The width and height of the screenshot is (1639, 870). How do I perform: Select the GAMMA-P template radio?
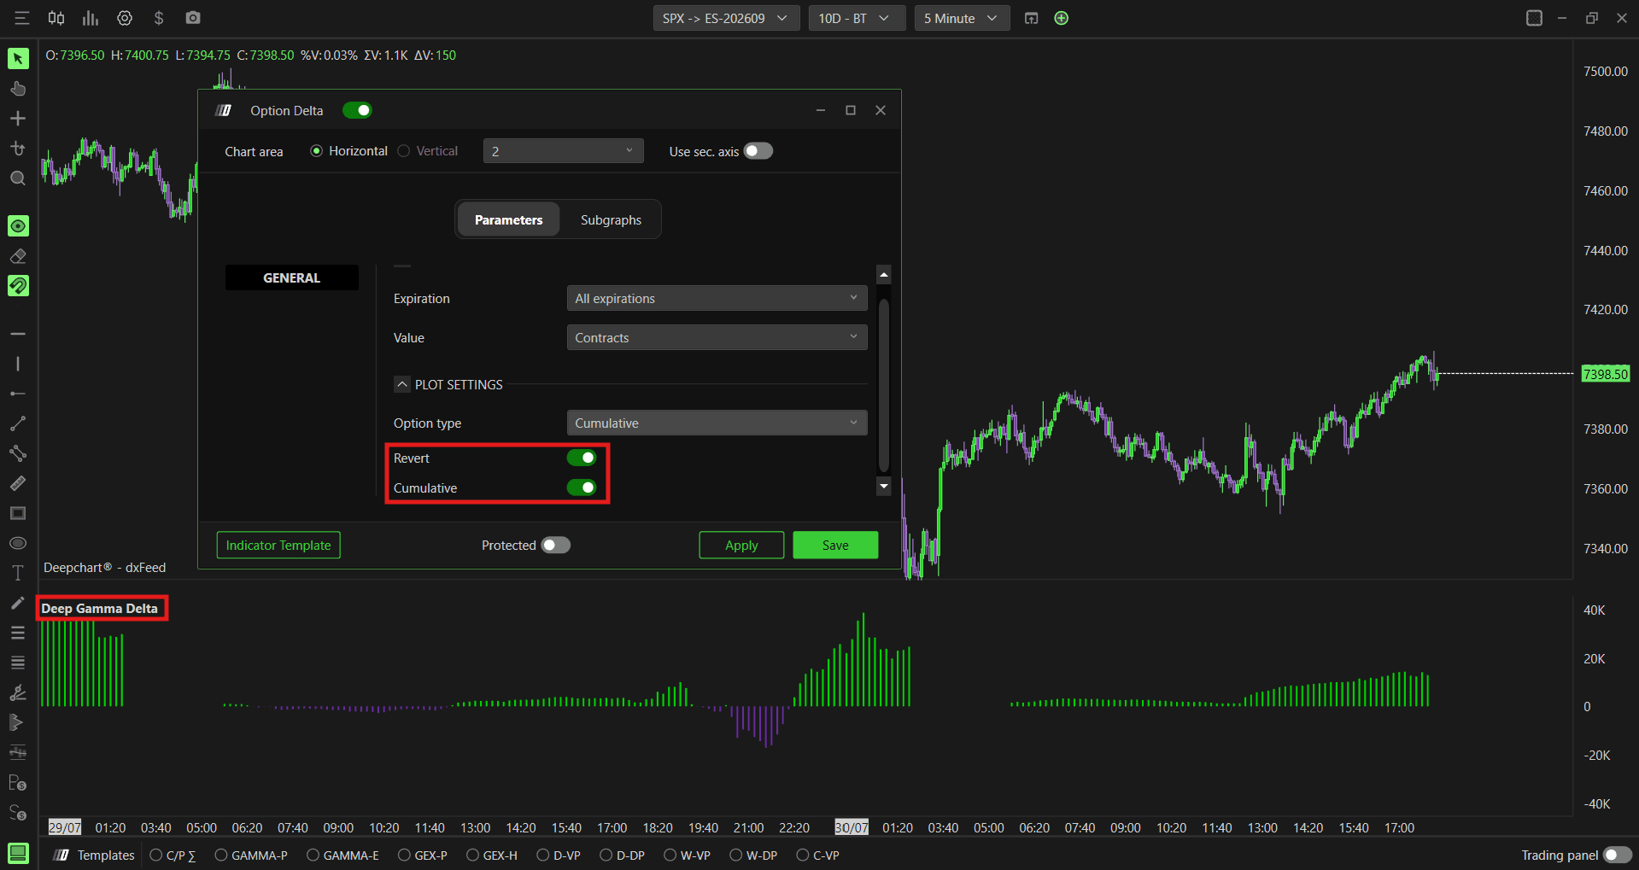[221, 855]
